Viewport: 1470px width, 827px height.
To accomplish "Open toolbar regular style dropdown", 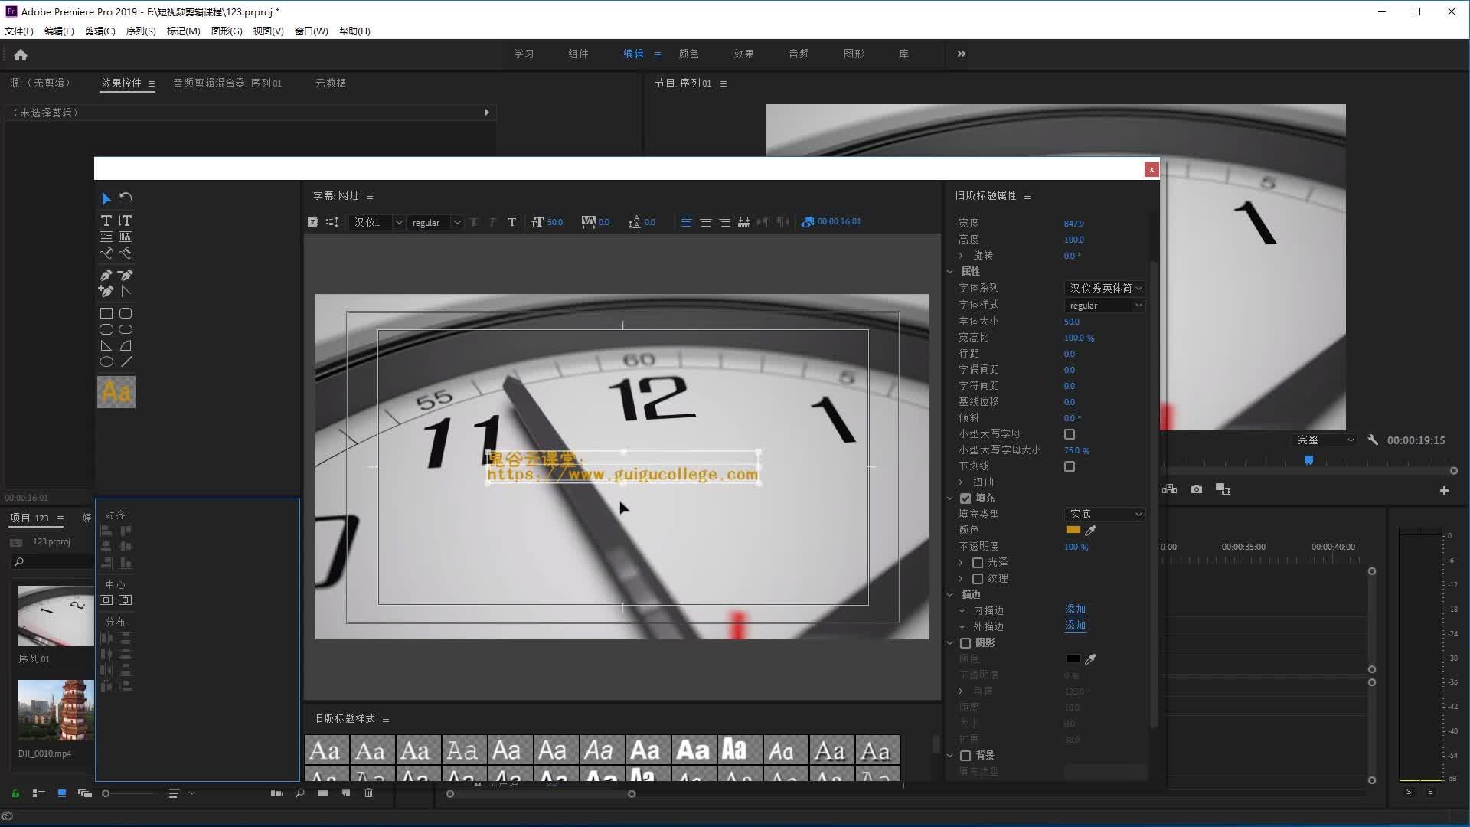I will (435, 223).
